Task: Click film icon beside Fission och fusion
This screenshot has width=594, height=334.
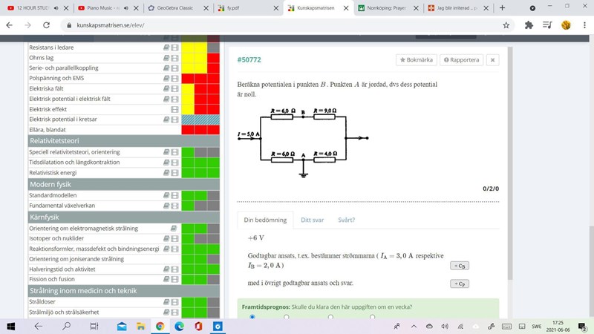Action: coord(174,279)
